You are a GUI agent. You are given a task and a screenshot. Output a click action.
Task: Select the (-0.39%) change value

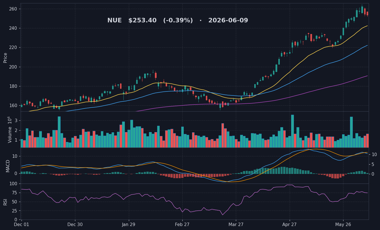click(x=178, y=21)
